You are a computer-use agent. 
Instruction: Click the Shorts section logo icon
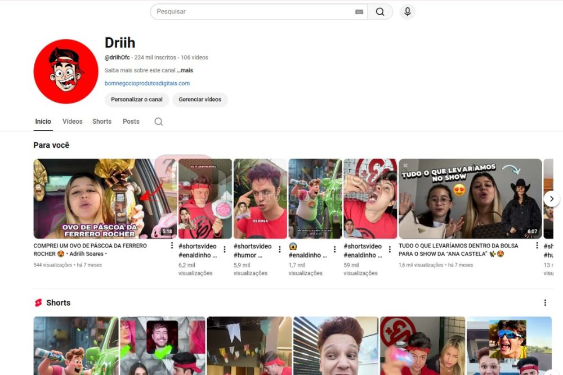tap(38, 302)
